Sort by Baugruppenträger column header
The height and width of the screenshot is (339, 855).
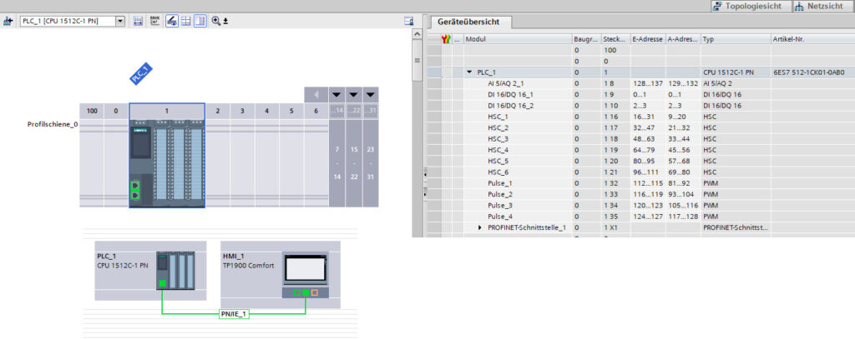click(587, 39)
